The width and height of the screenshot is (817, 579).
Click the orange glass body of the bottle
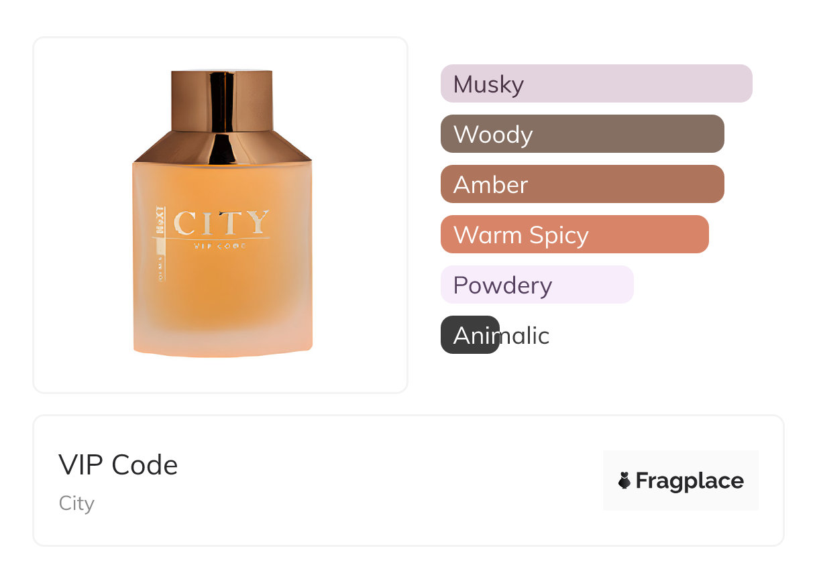pos(228,295)
